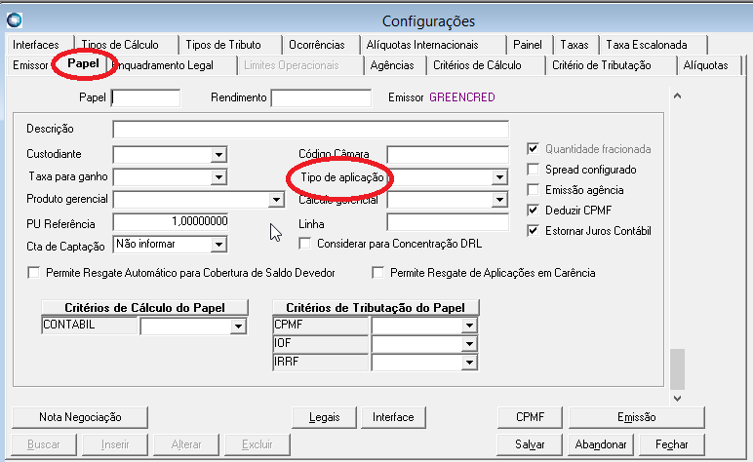Viewport: 753px width, 462px height.
Task: Enable Permite Resgate de Aplicações em Carência
Action: click(377, 273)
